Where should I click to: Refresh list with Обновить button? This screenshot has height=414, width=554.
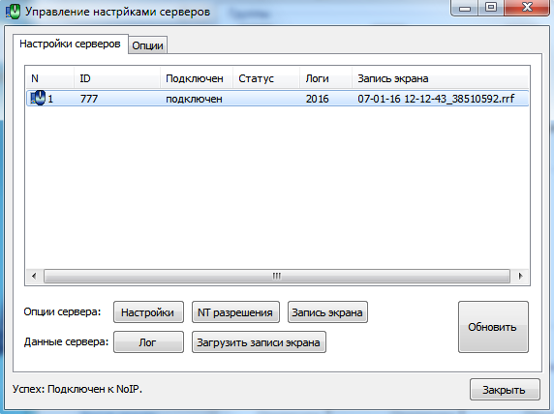(x=493, y=327)
